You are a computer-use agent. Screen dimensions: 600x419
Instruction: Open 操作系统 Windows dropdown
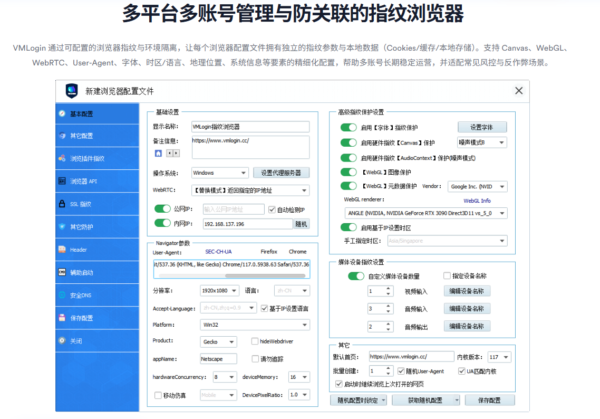point(220,173)
